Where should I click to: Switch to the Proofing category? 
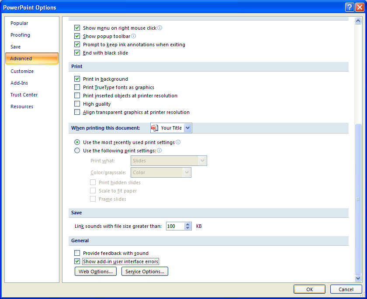21,35
